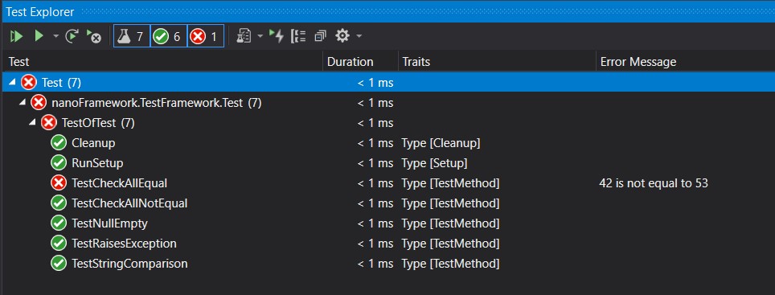Click the green passed icon on Cleanup
The image size is (775, 295).
pos(59,143)
